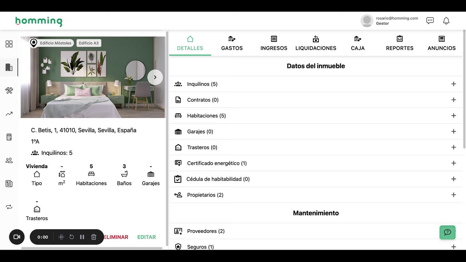Viewport: 466px width, 262px height.
Task: Switch to the ANUNCIOS tab
Action: (x=442, y=44)
